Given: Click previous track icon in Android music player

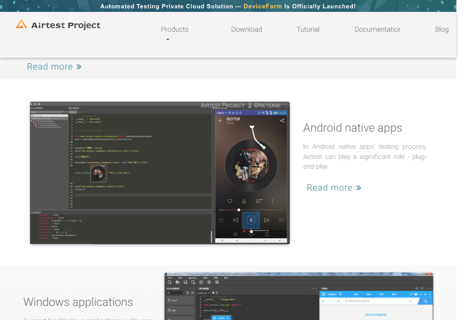Looking at the screenshot, I should pyautogui.click(x=236, y=220).
